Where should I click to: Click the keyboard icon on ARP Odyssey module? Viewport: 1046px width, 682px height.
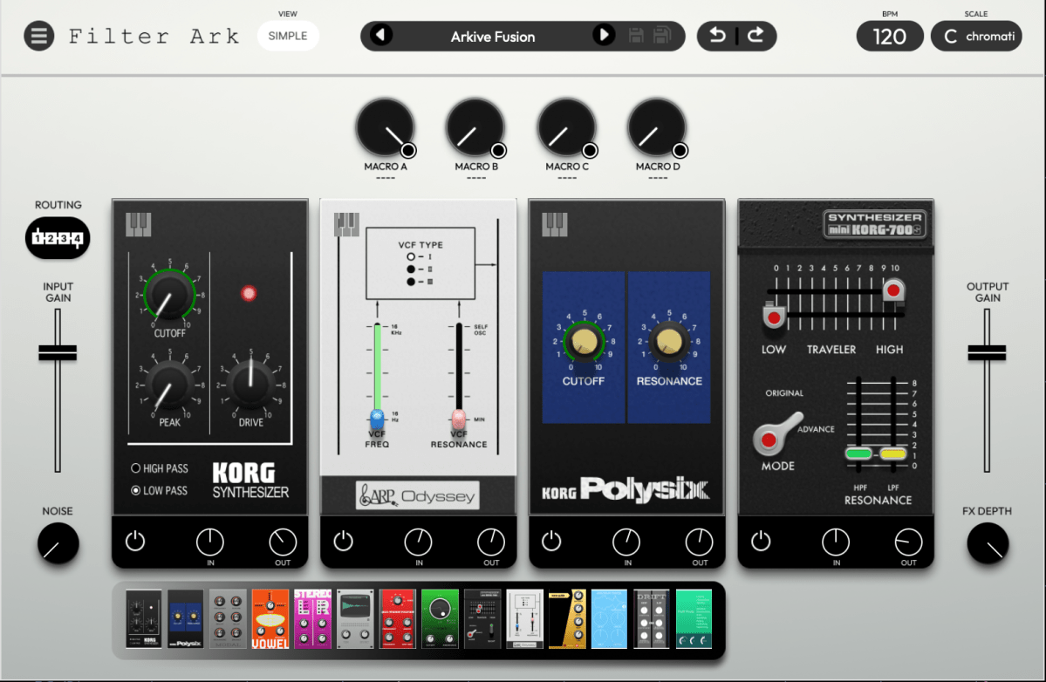pos(346,224)
